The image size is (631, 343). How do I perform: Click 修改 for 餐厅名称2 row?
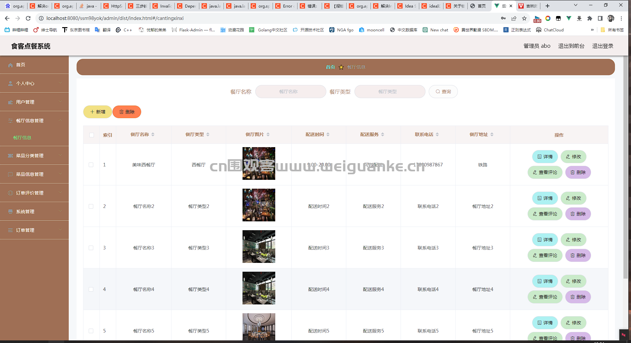click(573, 198)
